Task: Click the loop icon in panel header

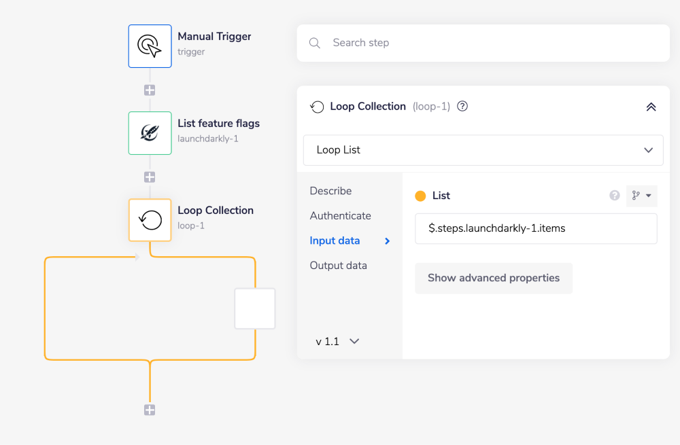Action: click(317, 107)
